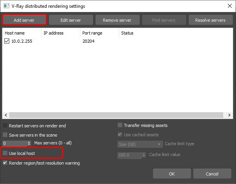The image size is (236, 184).
Task: Click the Host name column header
Action: (22, 33)
